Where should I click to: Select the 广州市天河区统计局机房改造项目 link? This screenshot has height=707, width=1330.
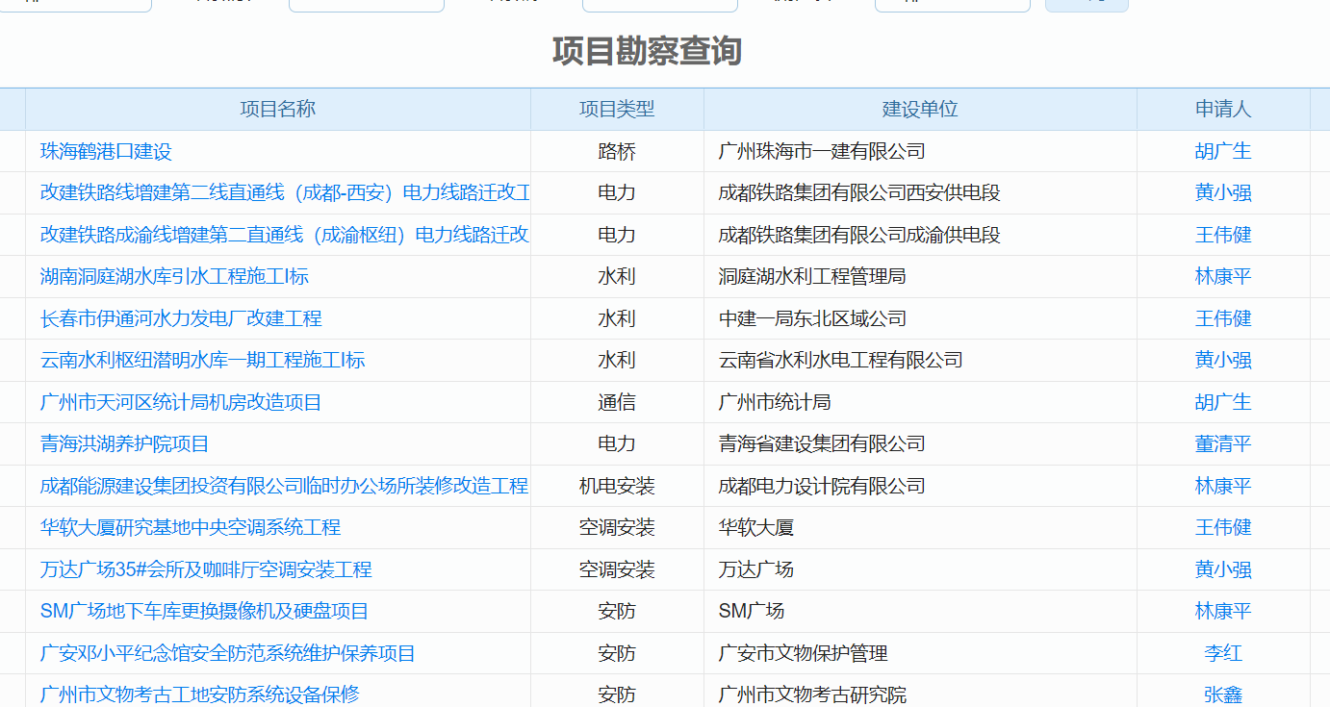pyautogui.click(x=181, y=402)
